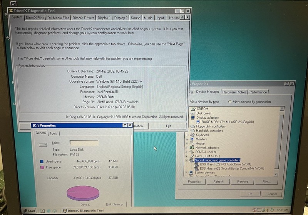
Task: Click the Mouse device icon
Action: point(192,143)
